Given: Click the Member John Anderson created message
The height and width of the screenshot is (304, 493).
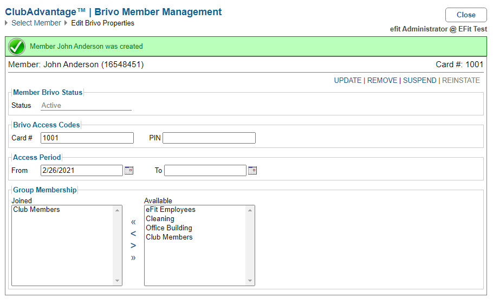Looking at the screenshot, I should [x=86, y=46].
